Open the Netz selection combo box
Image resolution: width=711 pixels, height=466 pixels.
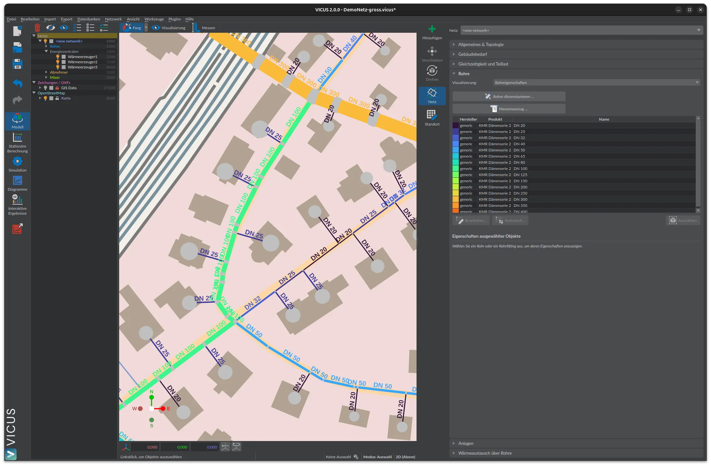point(582,30)
